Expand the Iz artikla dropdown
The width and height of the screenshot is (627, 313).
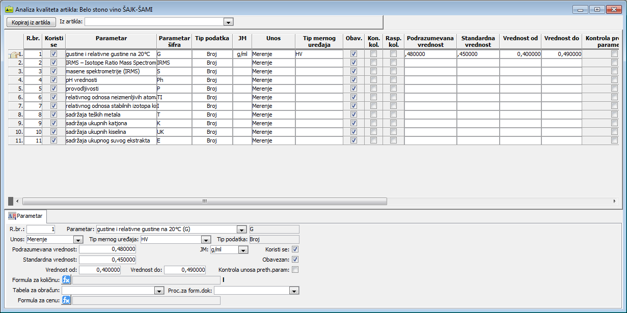pos(229,22)
